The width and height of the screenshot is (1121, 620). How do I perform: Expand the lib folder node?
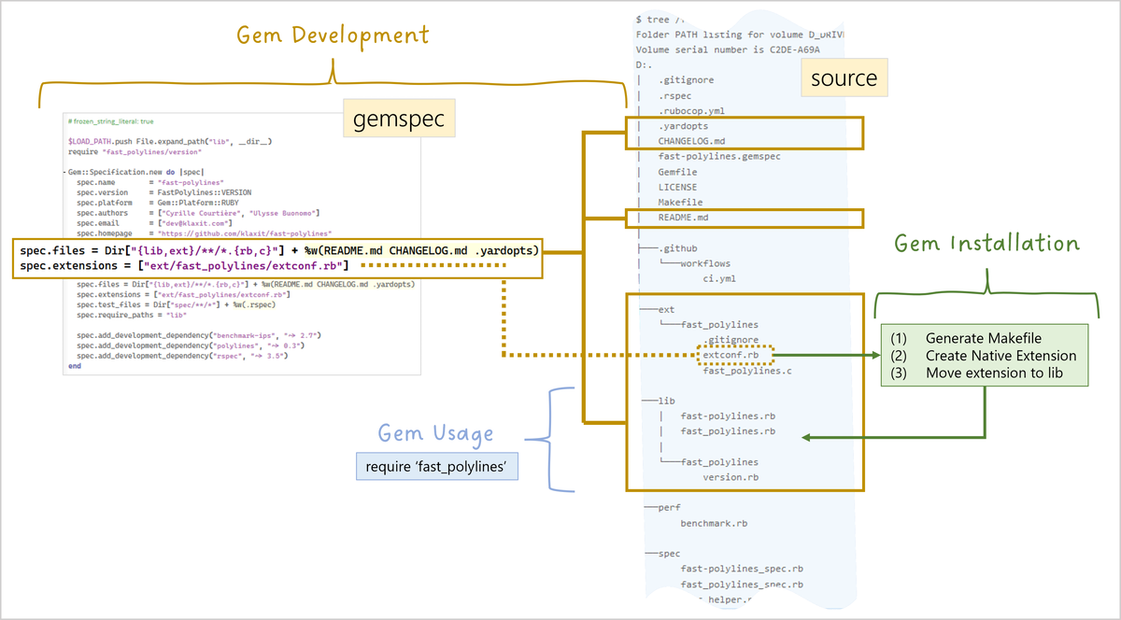point(666,400)
